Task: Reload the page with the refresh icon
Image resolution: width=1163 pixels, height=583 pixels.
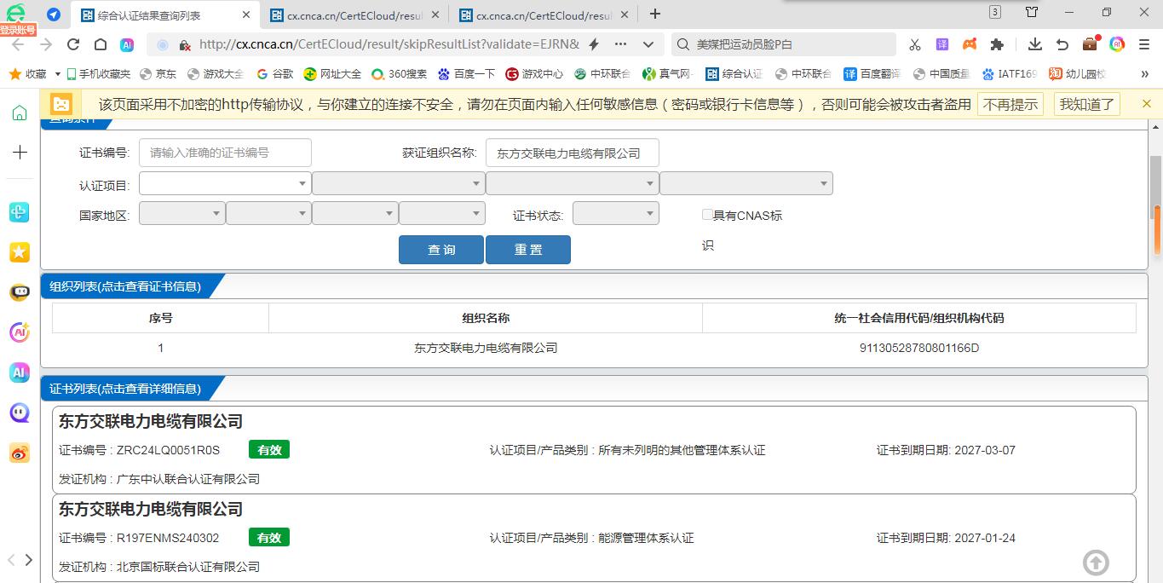Action: (73, 44)
